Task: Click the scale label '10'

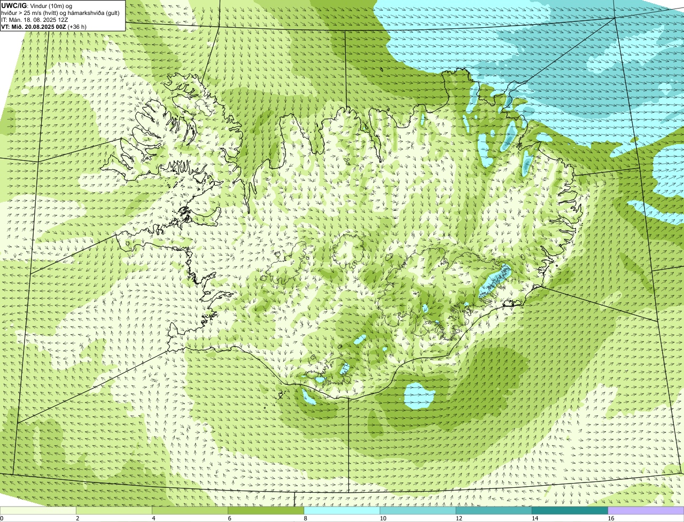Action: (383, 518)
